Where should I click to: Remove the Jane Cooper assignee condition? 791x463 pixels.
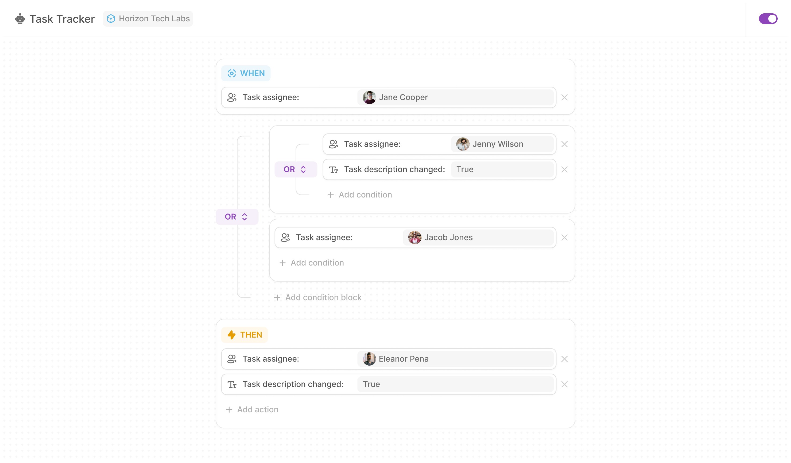(x=564, y=97)
